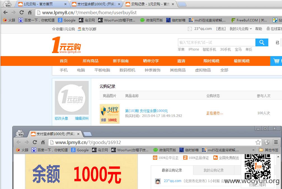Open a new tab in the back window
This screenshot has height=189, width=282.
point(182,4)
